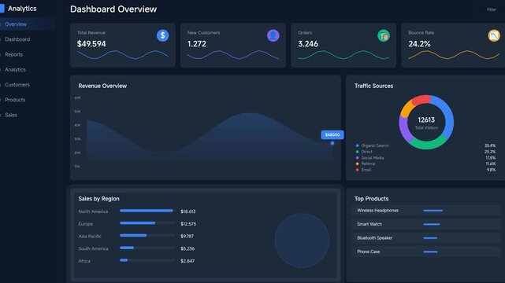Click the South America progress bar
Viewport: 505px width, 283px height.
[x=147, y=248]
